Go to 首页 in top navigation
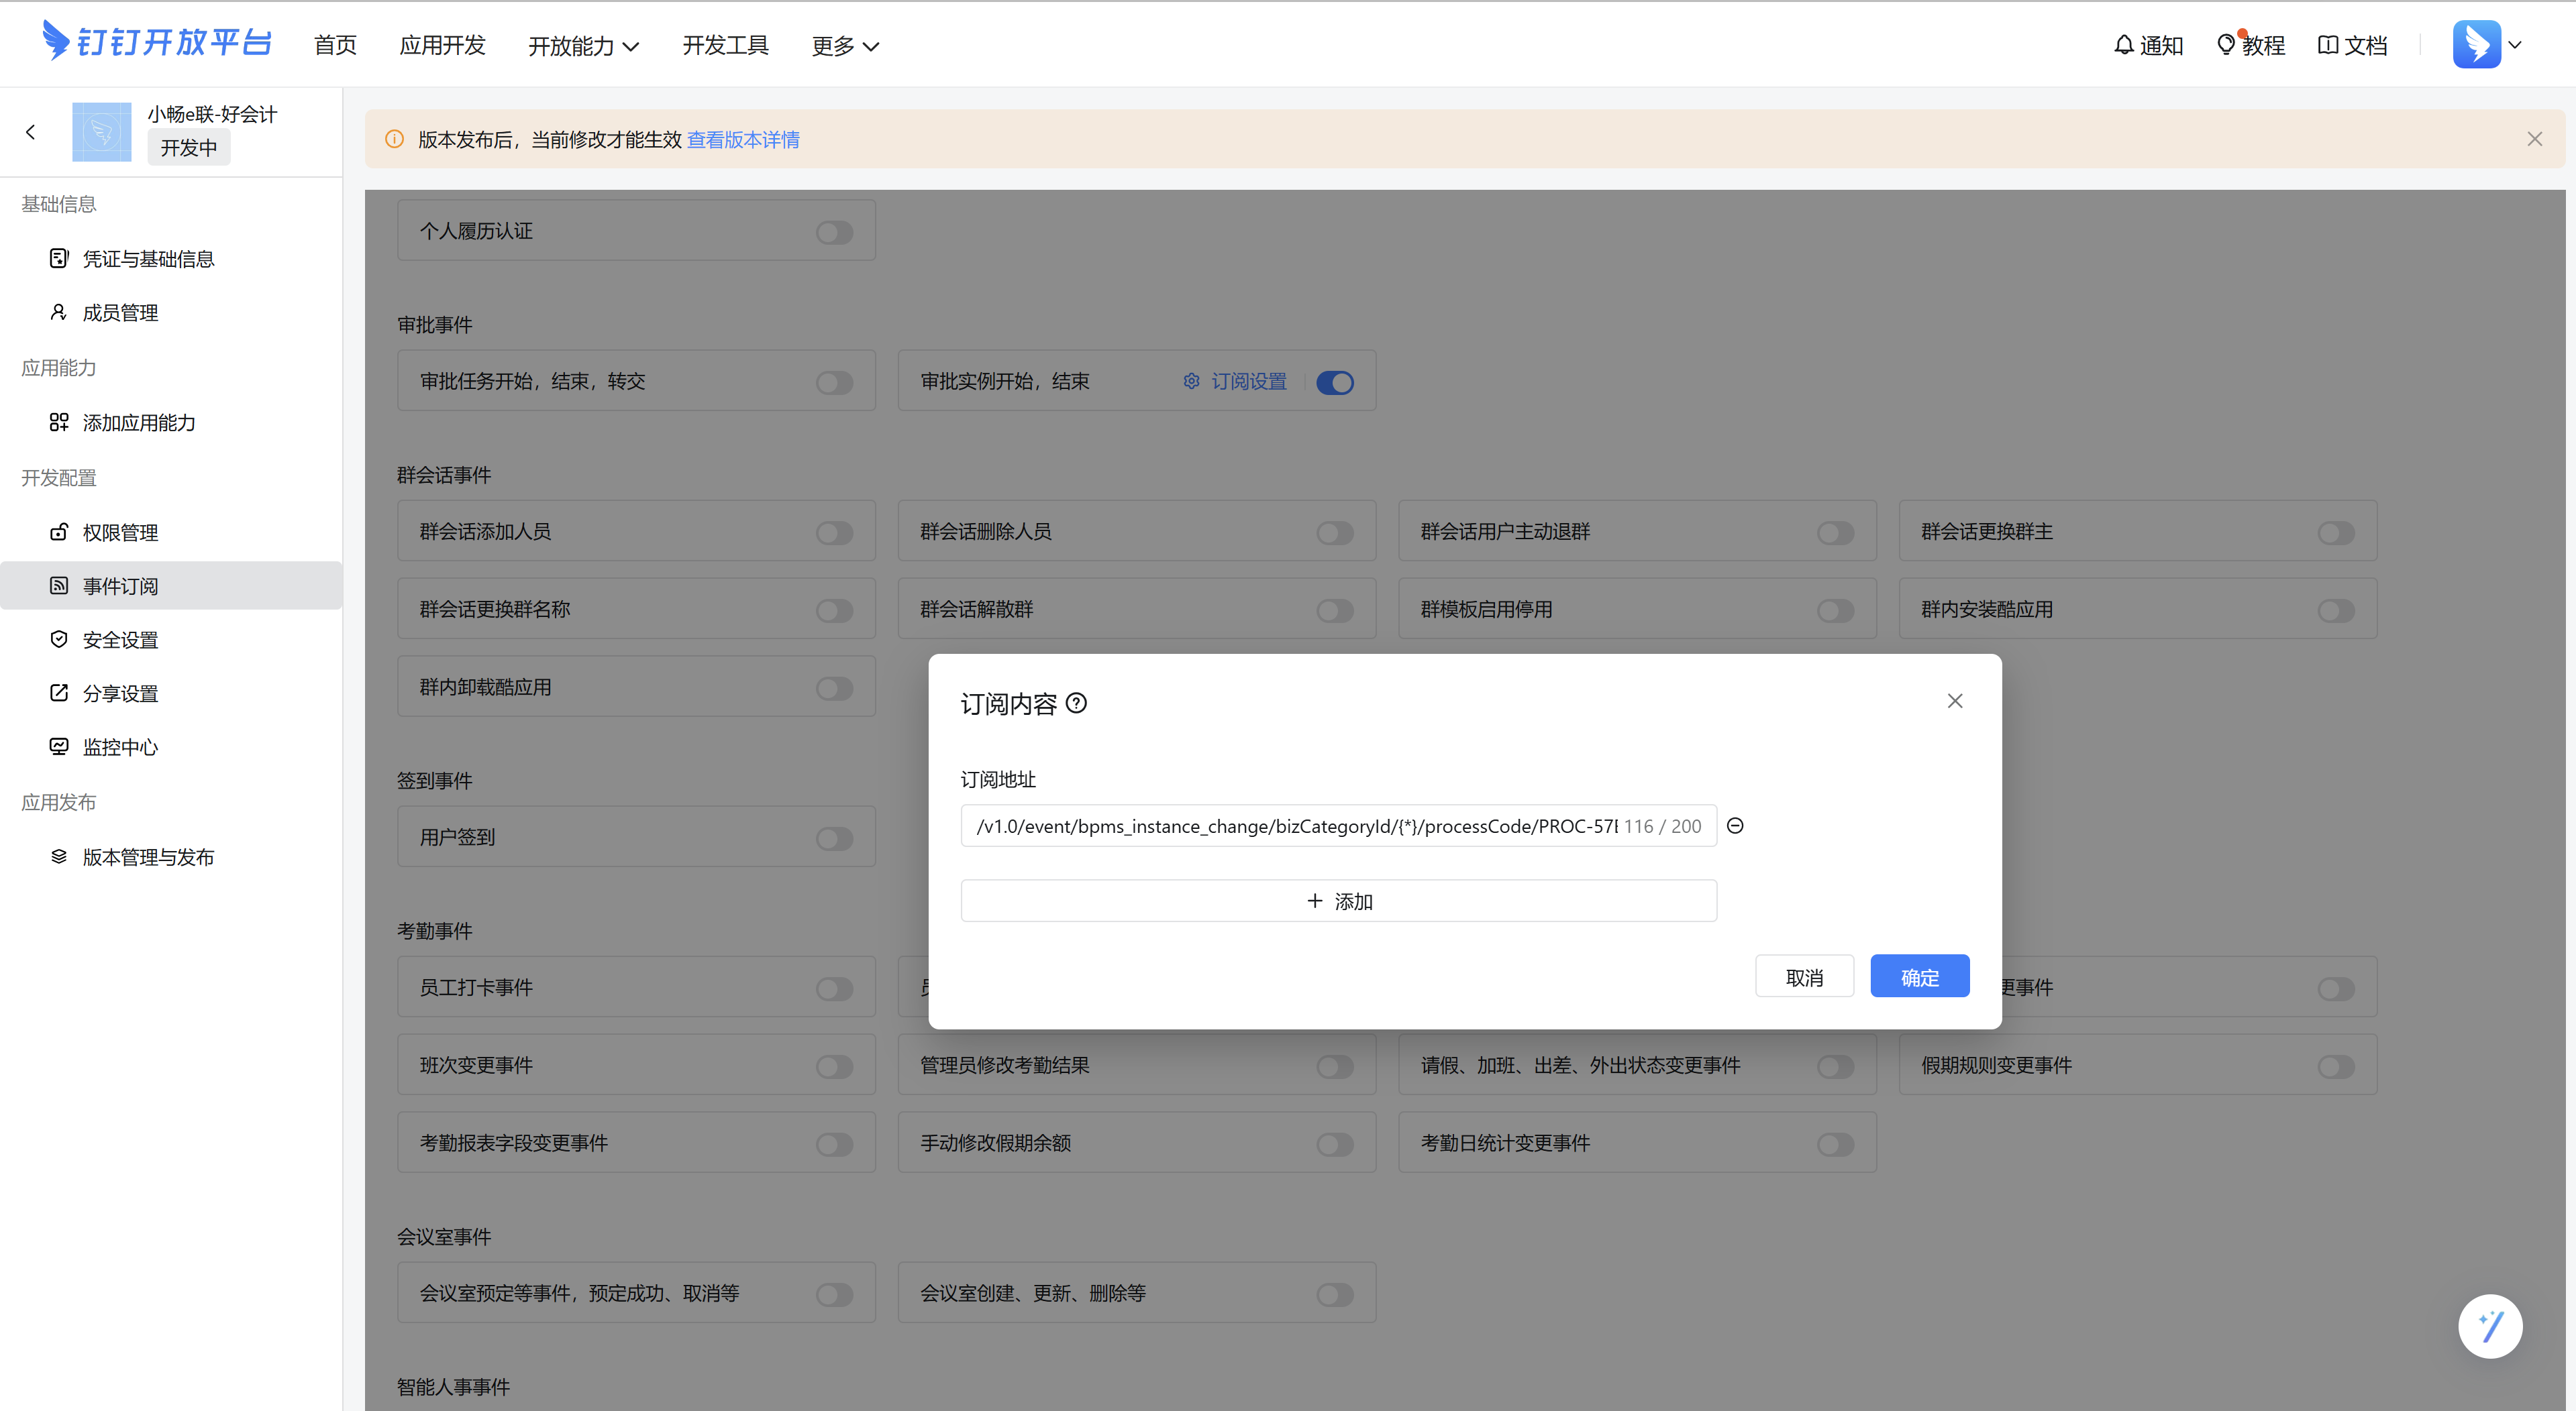Image resolution: width=2576 pixels, height=1411 pixels. (335, 45)
